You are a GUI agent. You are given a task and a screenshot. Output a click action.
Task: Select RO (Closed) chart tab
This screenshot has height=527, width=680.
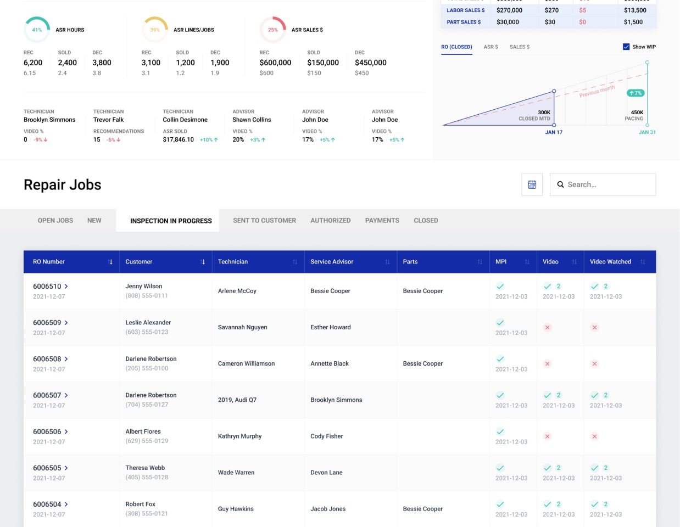[456, 47]
